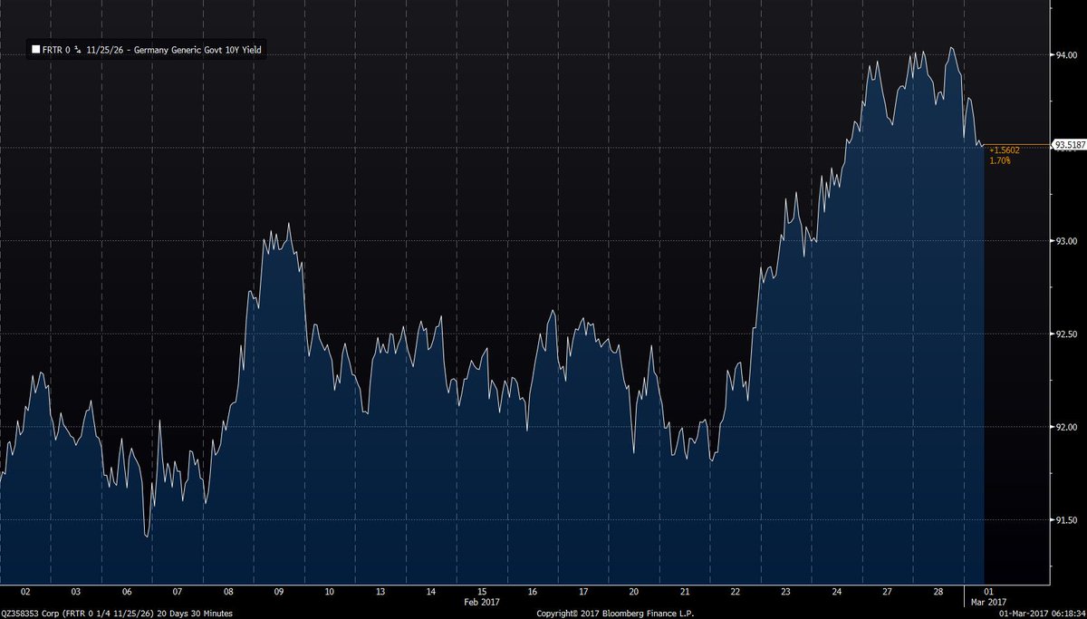Click the 01-Mar-2017 06:18:34 timestamp
Viewport: 1087px width, 619px height.
click(1041, 614)
